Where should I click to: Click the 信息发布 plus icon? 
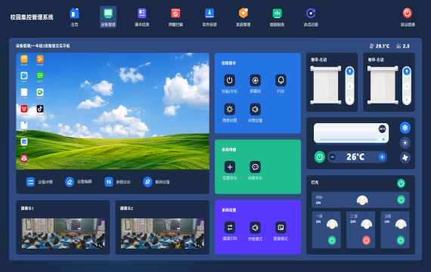tap(230, 167)
